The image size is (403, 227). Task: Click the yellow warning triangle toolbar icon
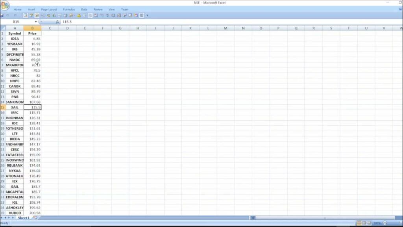coord(79,15)
